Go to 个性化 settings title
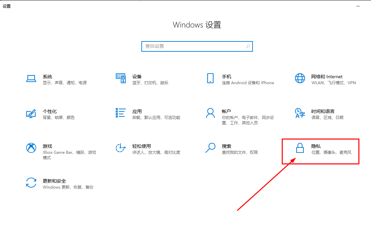This screenshot has height=234, width=371. pyautogui.click(x=50, y=111)
